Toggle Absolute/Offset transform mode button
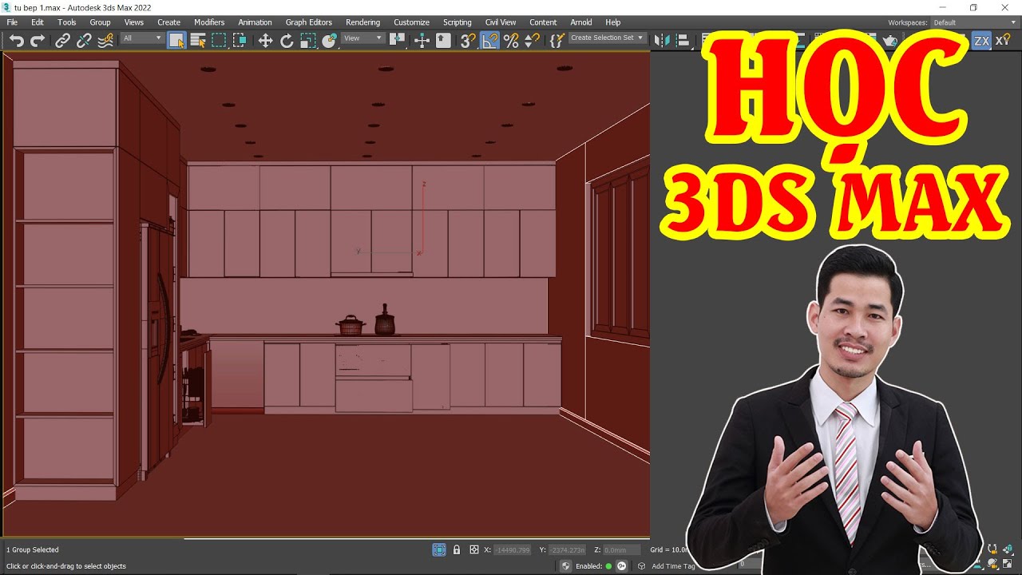This screenshot has width=1022, height=575. (x=474, y=549)
